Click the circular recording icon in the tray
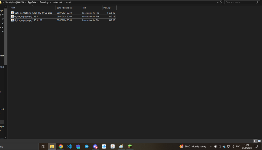This screenshot has height=150, width=262. tap(216, 147)
